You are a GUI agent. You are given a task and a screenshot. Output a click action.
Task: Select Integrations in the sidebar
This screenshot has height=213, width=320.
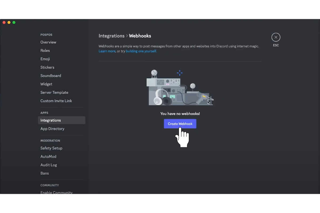pyautogui.click(x=51, y=120)
